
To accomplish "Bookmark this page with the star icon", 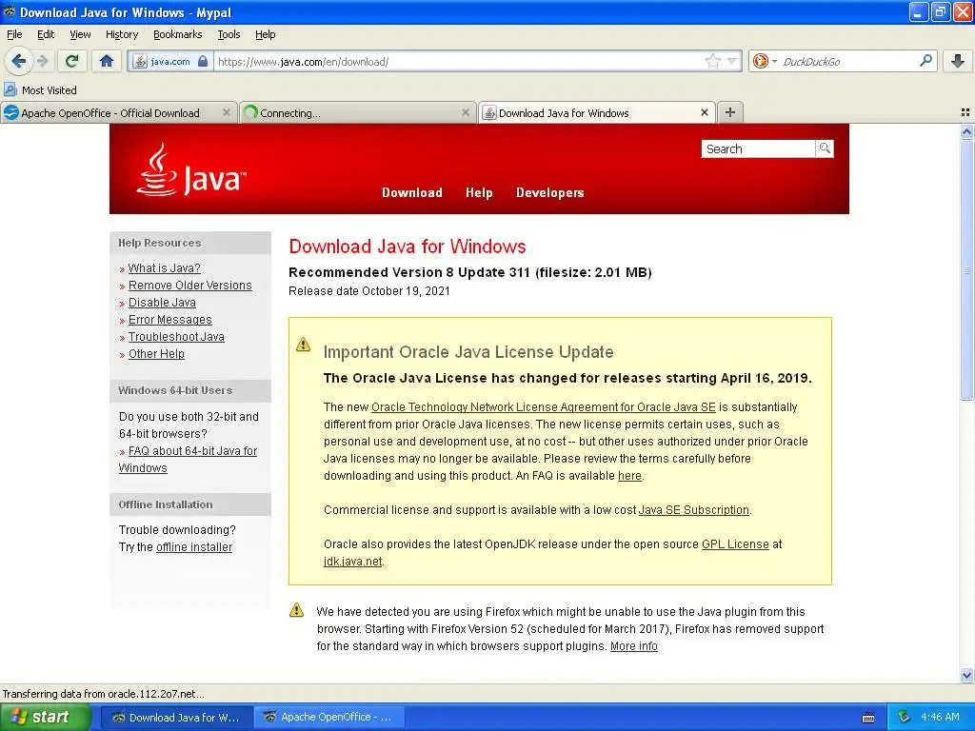I will tap(712, 61).
